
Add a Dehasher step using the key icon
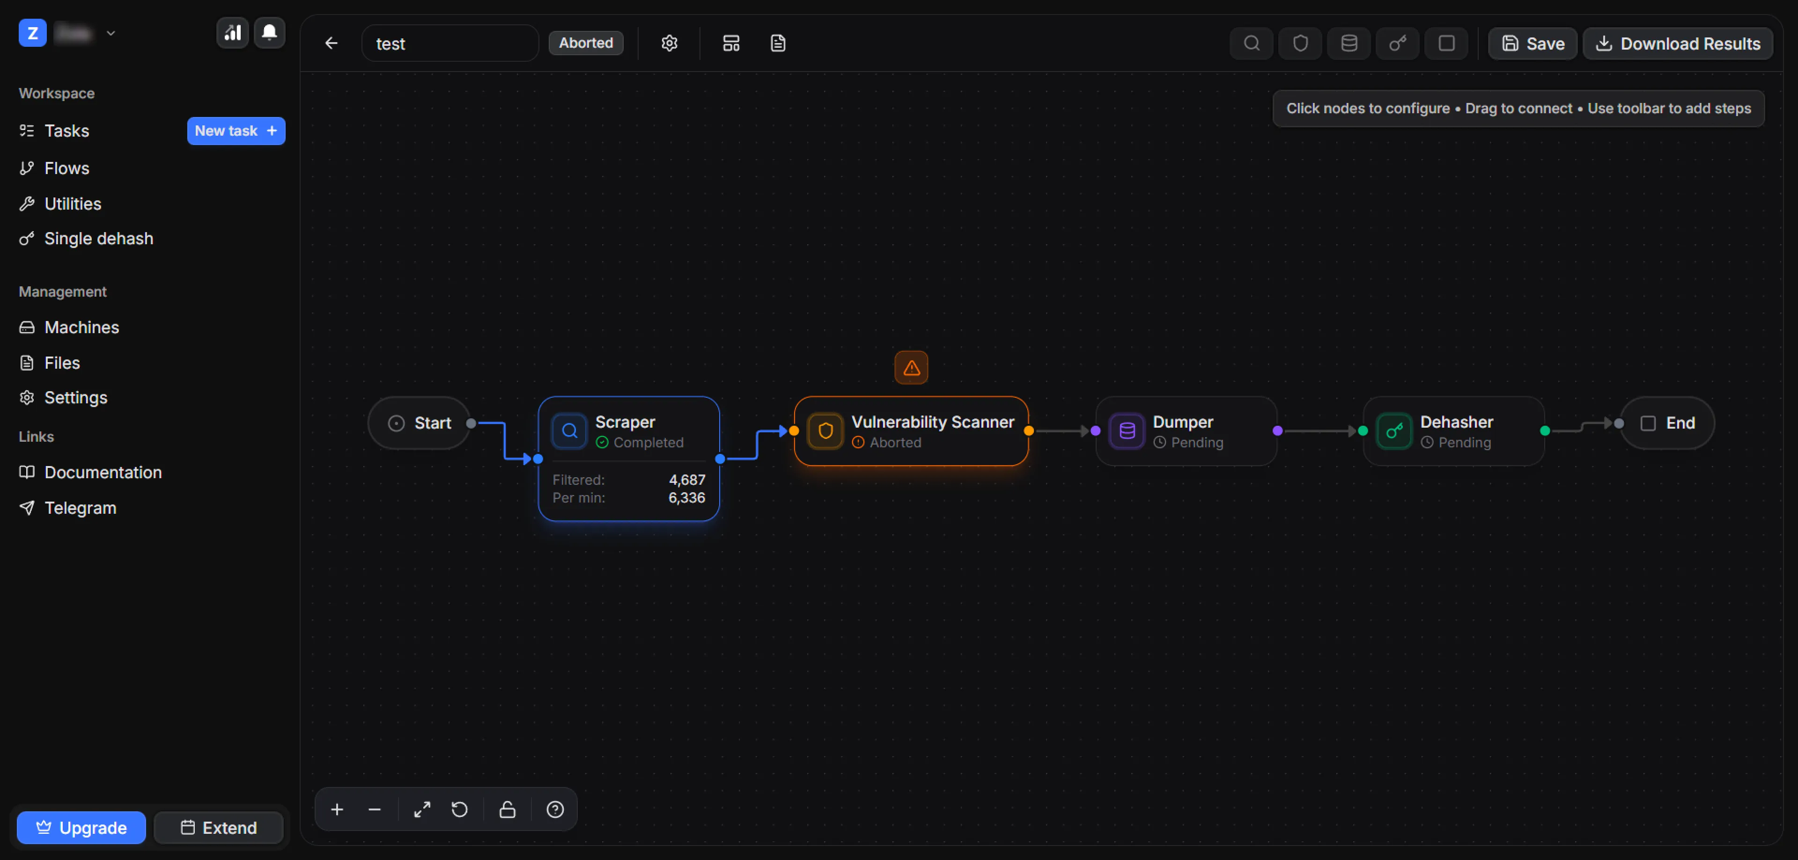1397,43
